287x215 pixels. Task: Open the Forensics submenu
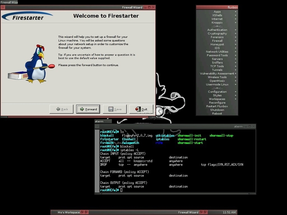pos(217,37)
